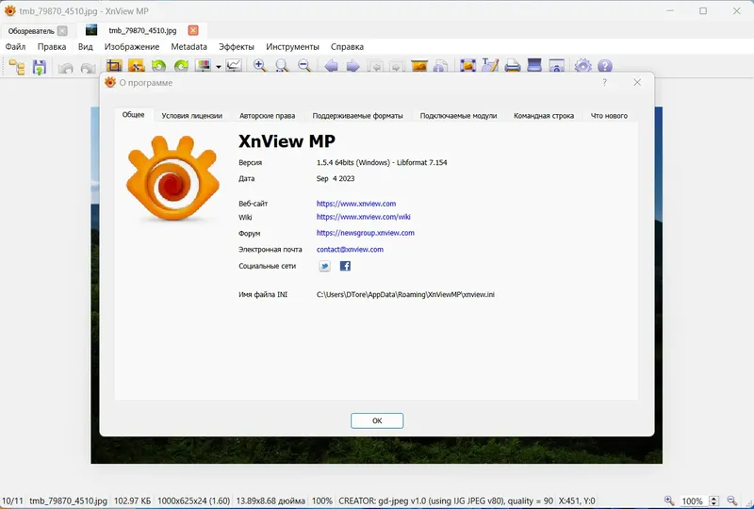The image size is (754, 509).
Task: Open the https://newsgroup.xnview.com forum link
Action: tap(366, 233)
